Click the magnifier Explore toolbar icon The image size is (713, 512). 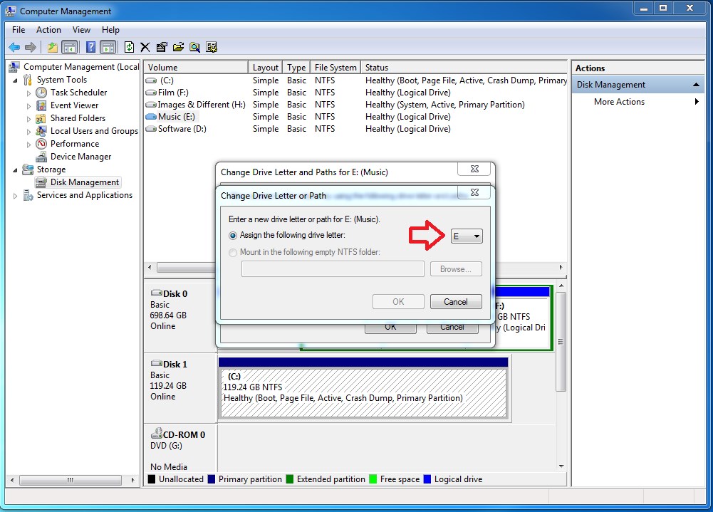(194, 47)
